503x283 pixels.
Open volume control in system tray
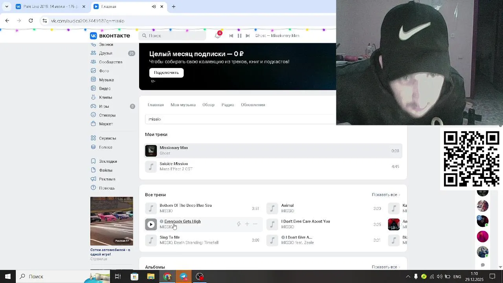439,277
